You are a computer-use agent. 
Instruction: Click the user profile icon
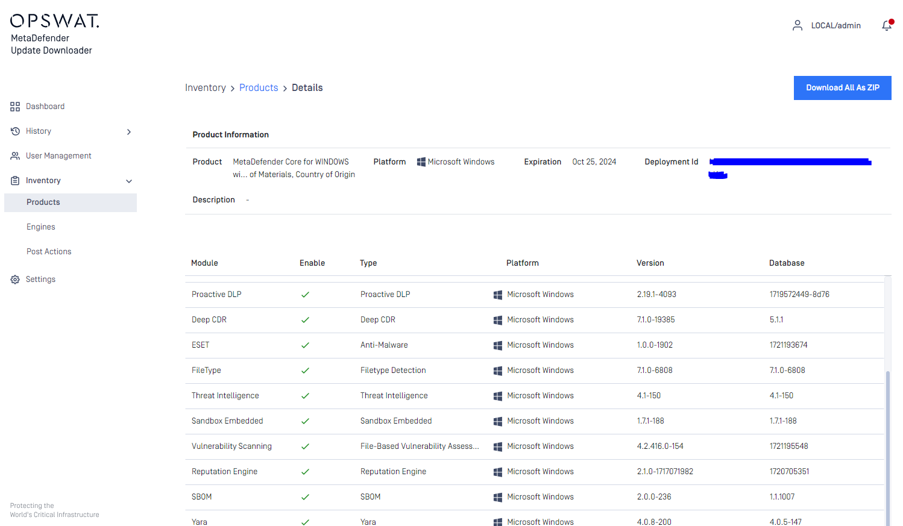(x=798, y=25)
